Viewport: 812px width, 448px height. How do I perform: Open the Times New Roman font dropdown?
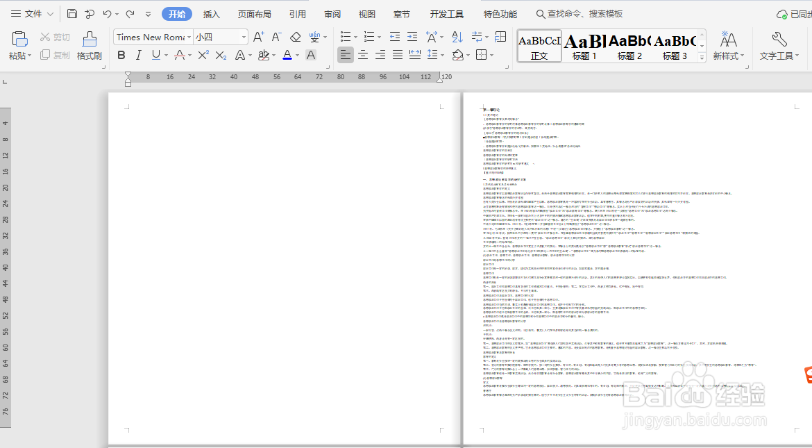click(x=189, y=38)
